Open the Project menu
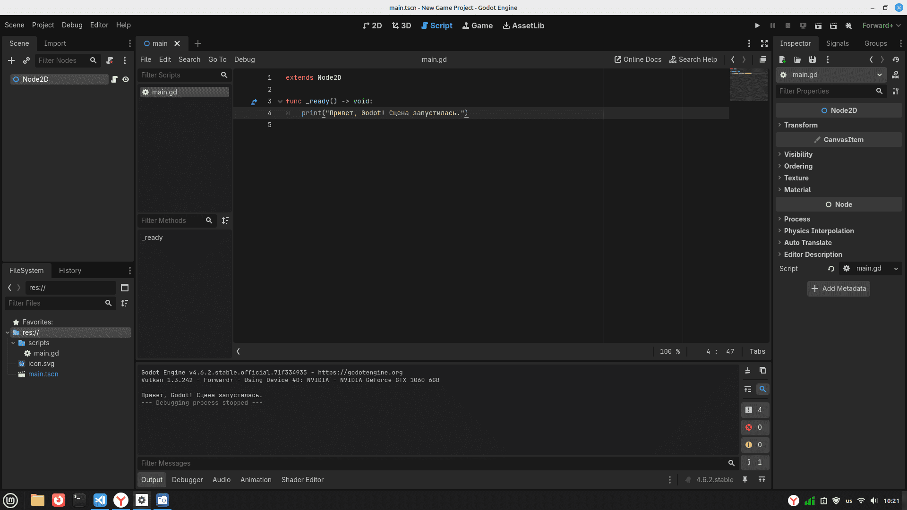Viewport: 907px width, 510px height. click(x=43, y=25)
